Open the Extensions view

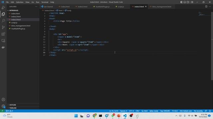point(3,34)
